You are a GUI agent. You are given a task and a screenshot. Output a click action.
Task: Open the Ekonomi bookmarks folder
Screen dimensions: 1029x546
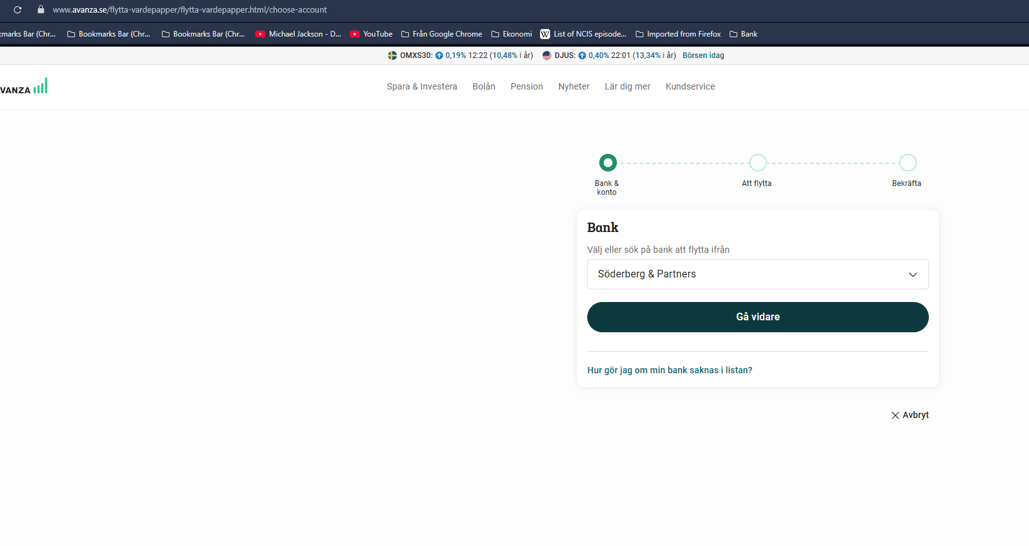point(512,34)
